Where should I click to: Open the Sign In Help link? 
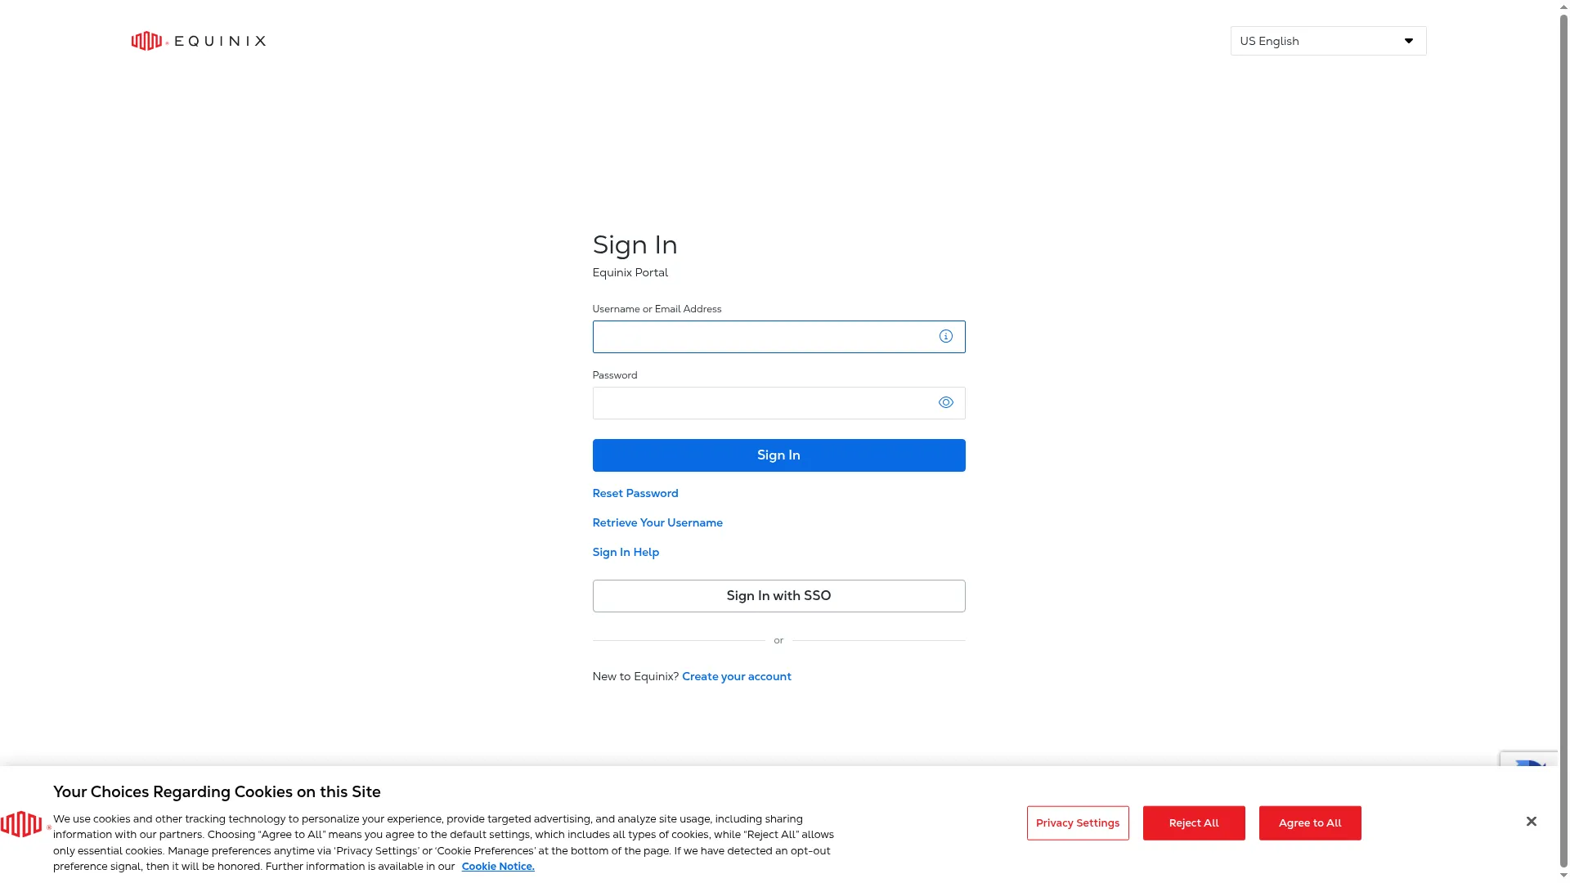coord(626,552)
